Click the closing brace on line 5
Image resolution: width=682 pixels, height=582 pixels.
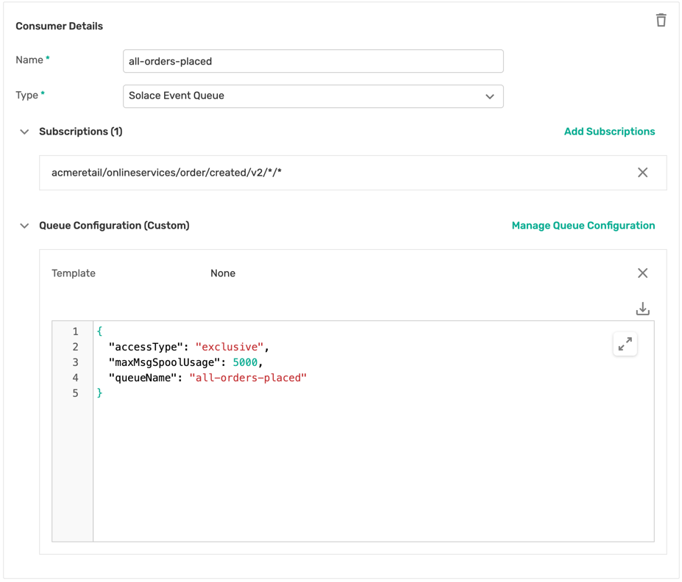click(x=100, y=393)
